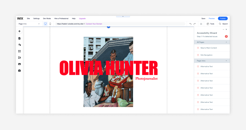Click the zoom out arrows icon
The height and width of the screenshot is (130, 246).
201,24
